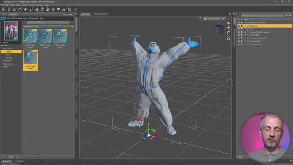Click the product icon beside the product title
The height and width of the screenshot is (165, 293).
pyautogui.click(x=3, y=18)
